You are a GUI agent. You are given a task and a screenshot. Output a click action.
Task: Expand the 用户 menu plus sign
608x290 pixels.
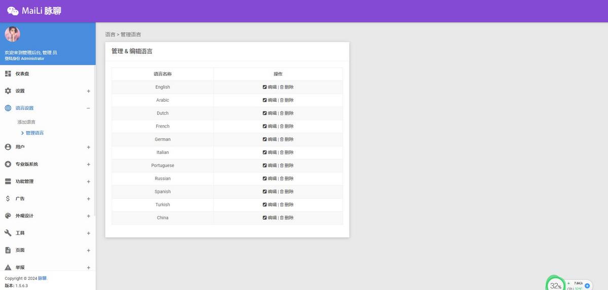(88, 147)
